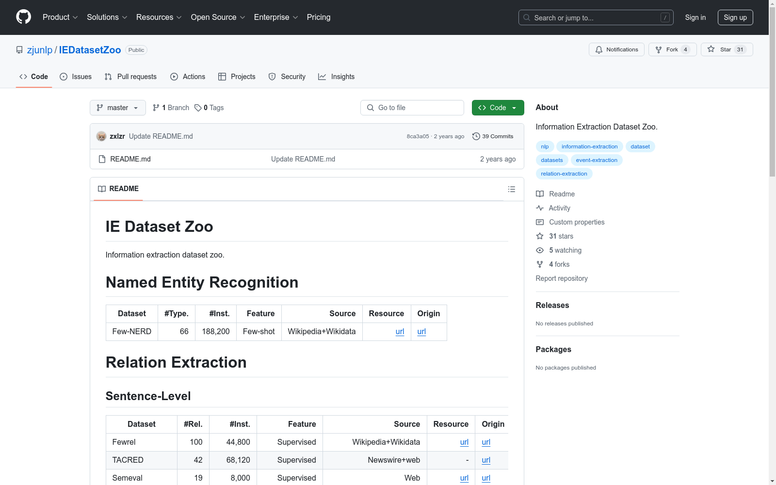Open Few-NERD Origin url
This screenshot has height=485, width=776.
(x=421, y=332)
